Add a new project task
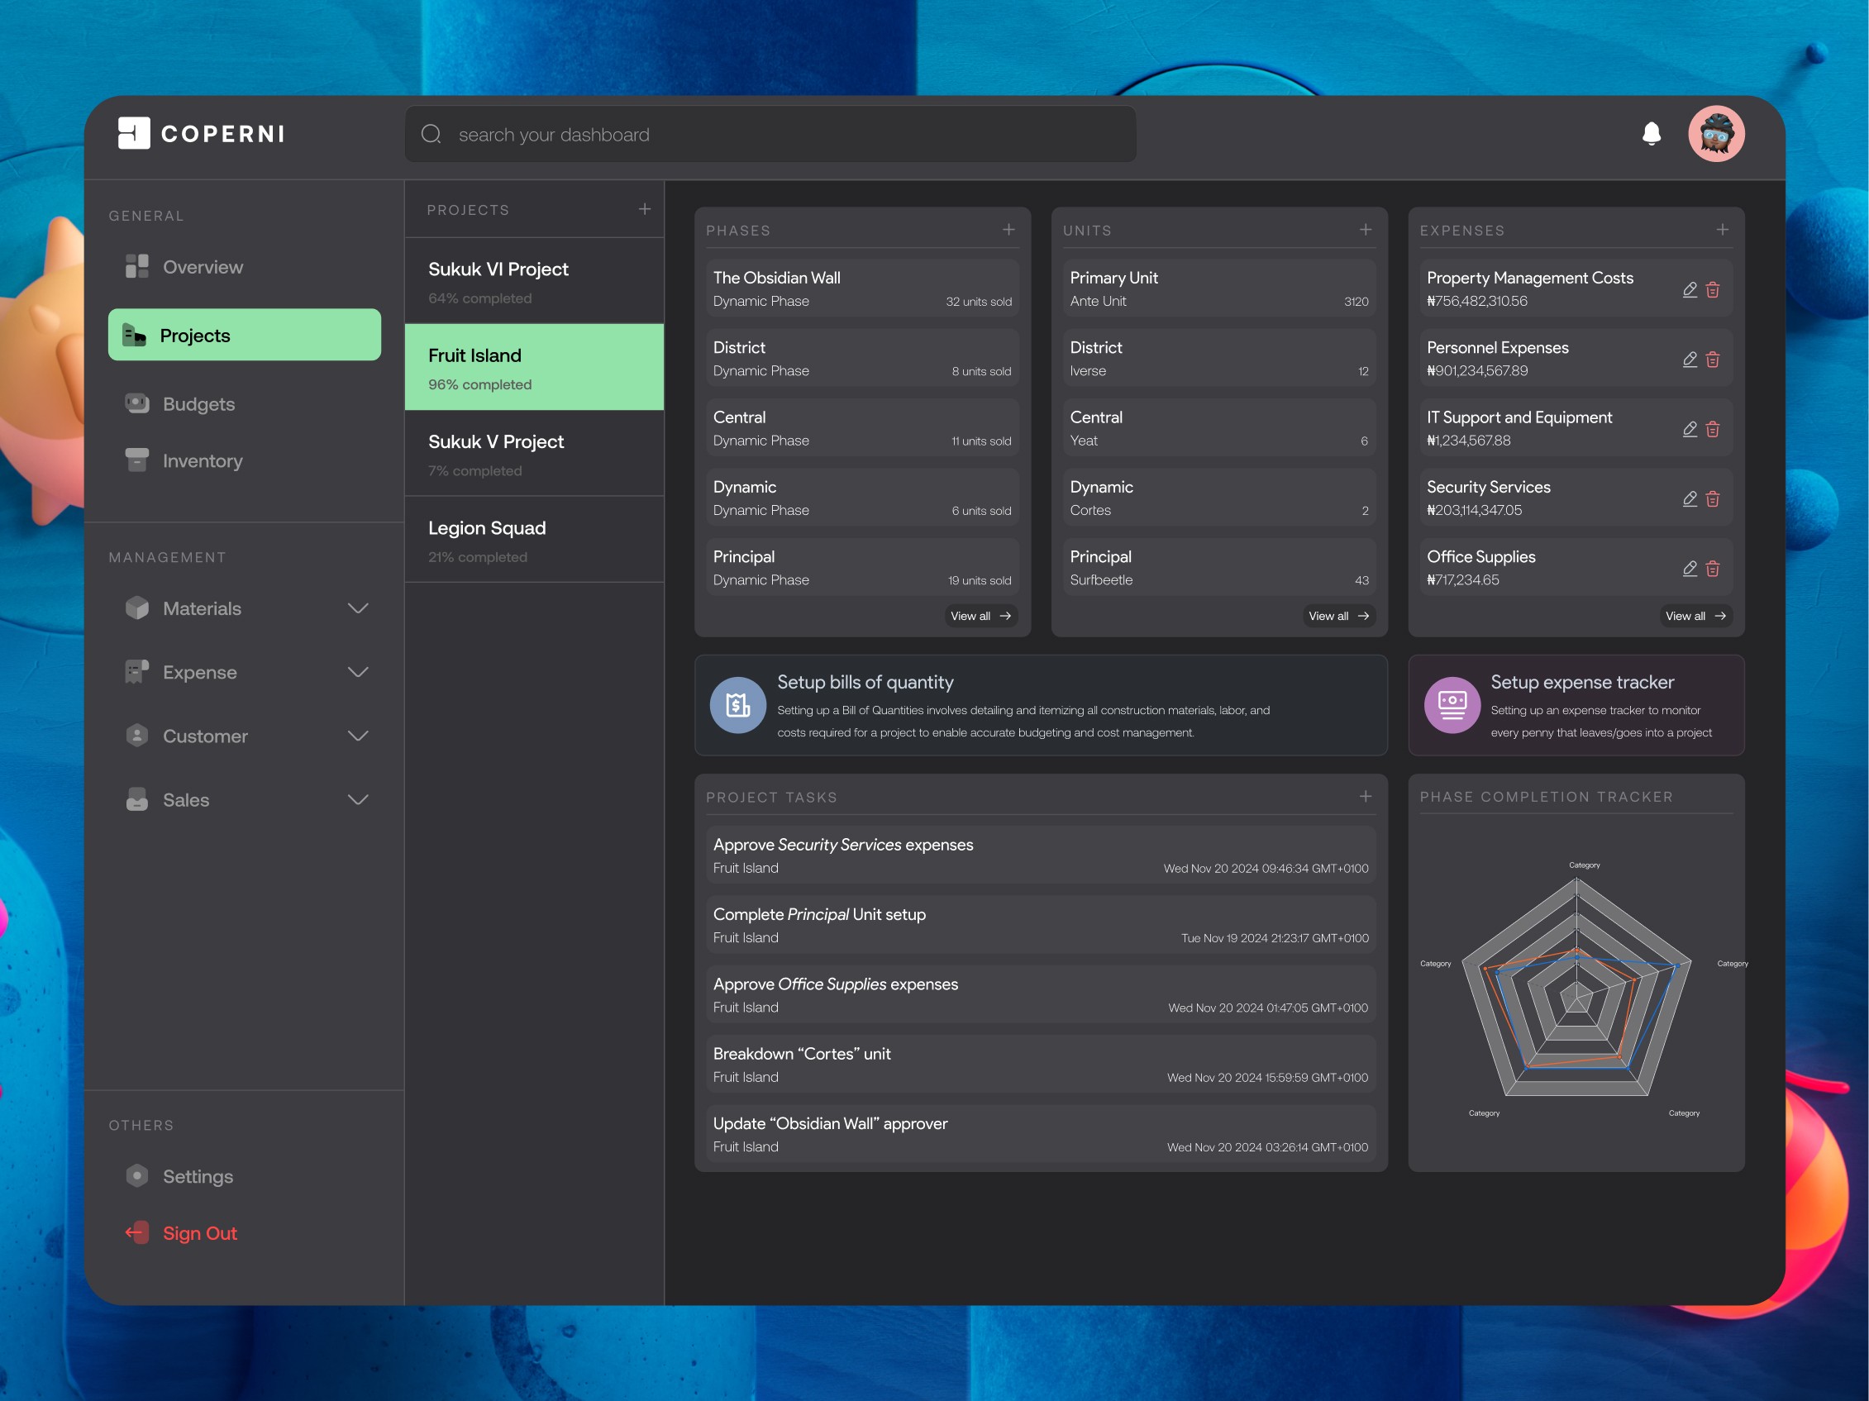 pos(1365,796)
